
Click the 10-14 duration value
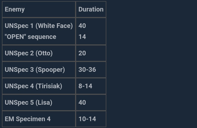click(x=87, y=119)
